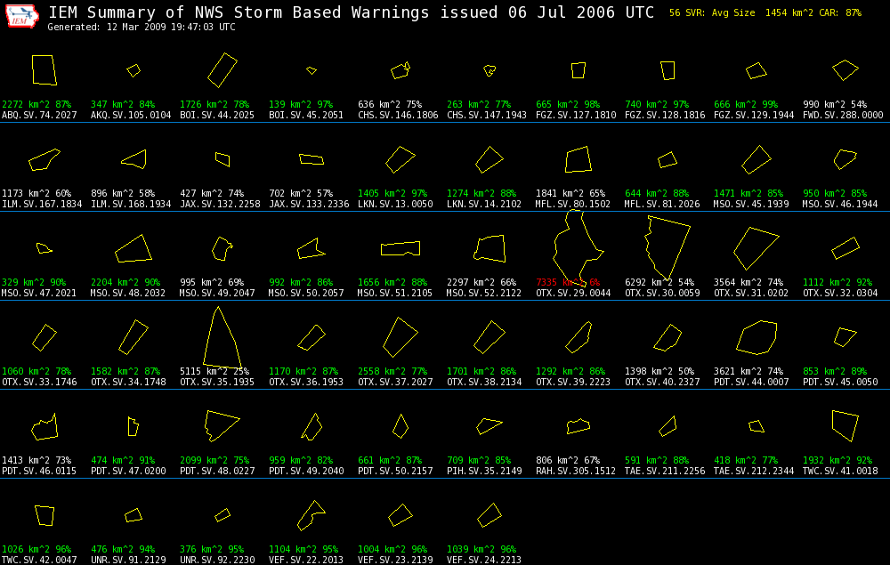Click the red '7335 km^2 6%' value
890x565 pixels.
coord(568,283)
